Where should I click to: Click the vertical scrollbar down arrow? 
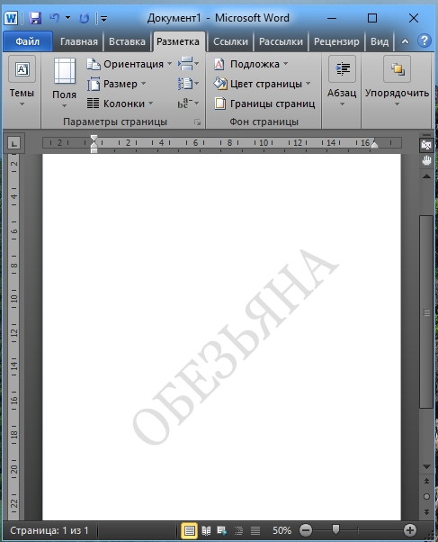[x=426, y=466]
